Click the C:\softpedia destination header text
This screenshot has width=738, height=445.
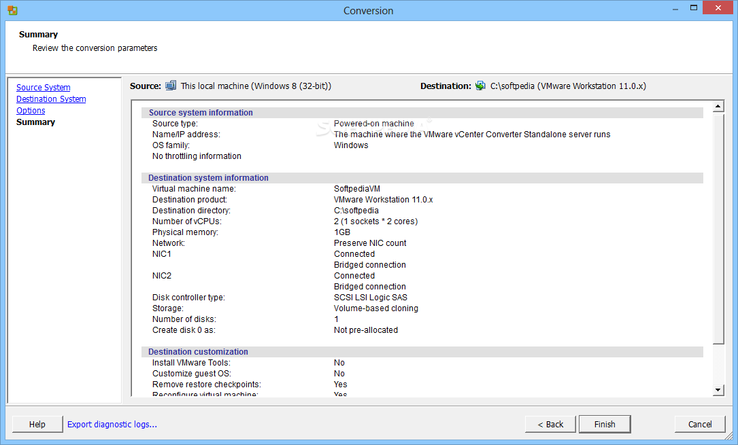(568, 86)
